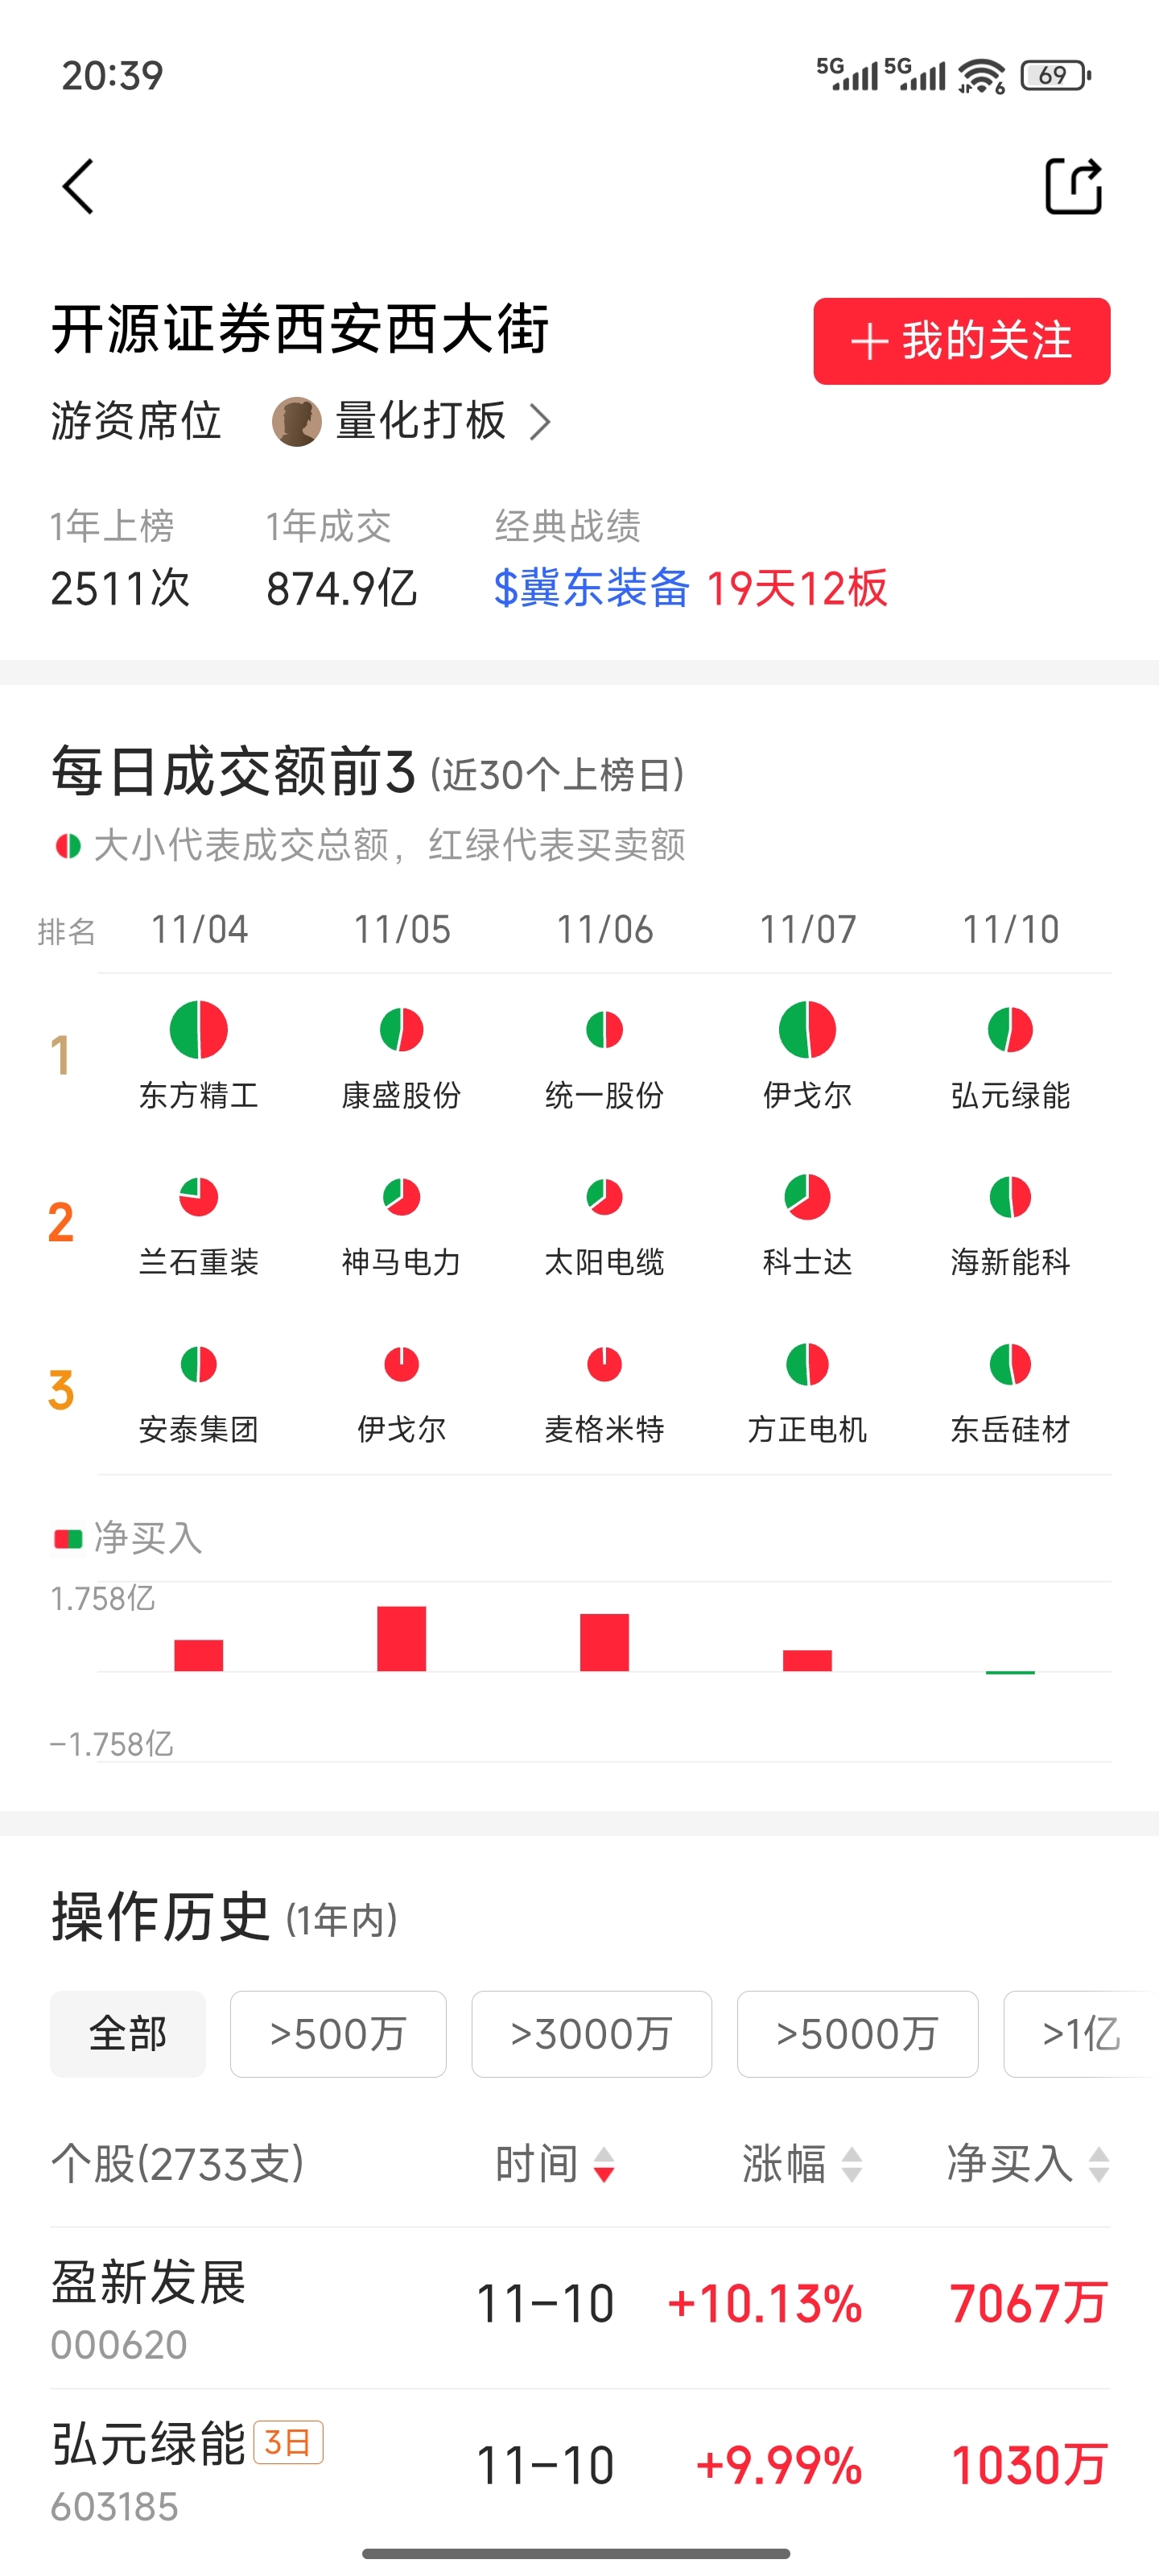Open the $冀东装备 stock link
1159x2576 pixels.
[591, 587]
